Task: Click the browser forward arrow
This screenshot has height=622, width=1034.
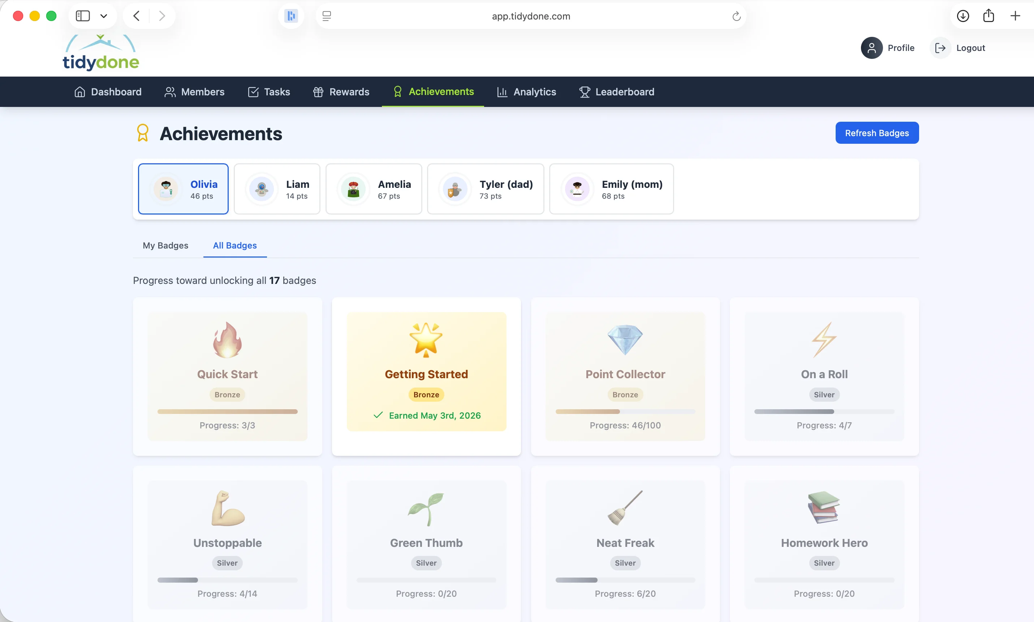Action: pyautogui.click(x=162, y=16)
